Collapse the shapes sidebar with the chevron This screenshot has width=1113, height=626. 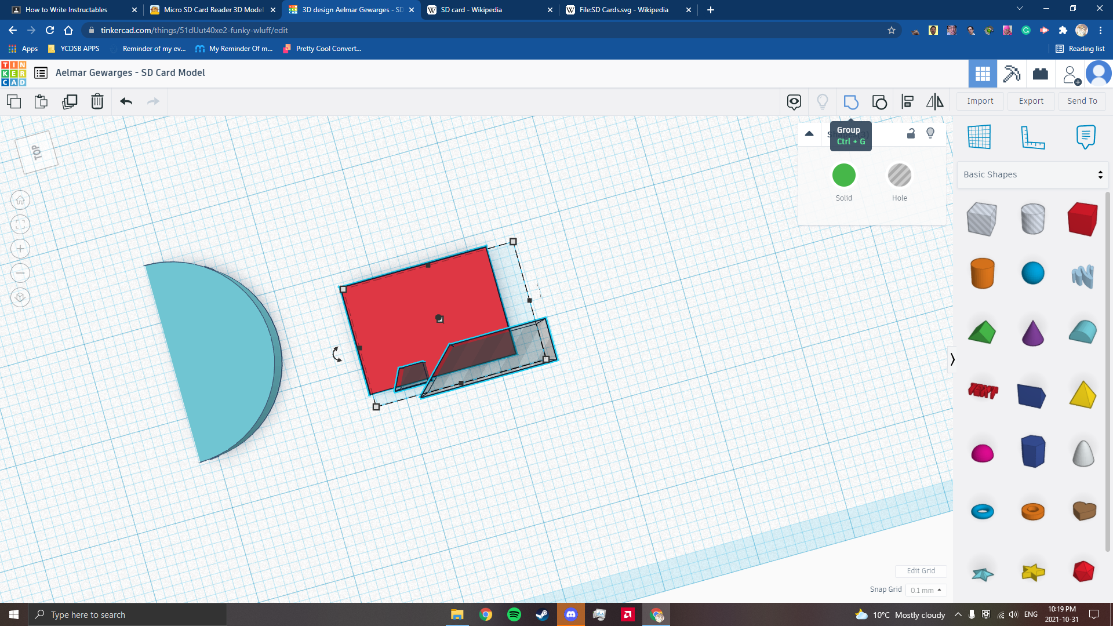[x=952, y=359]
